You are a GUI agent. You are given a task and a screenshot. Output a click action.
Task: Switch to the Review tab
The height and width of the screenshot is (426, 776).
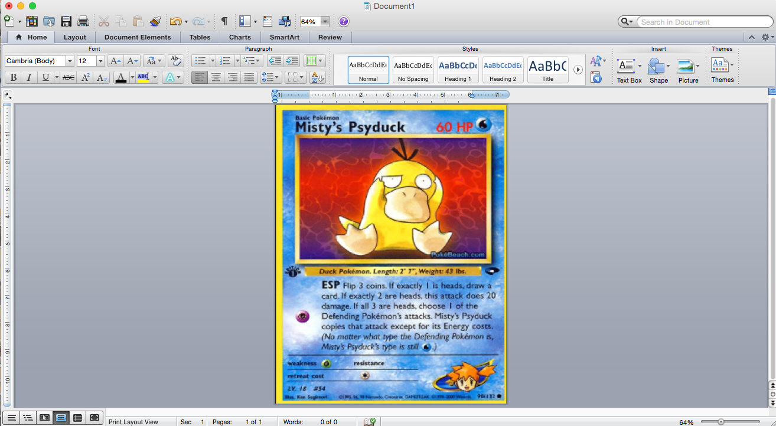click(330, 37)
